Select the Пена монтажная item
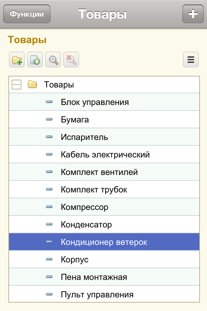 tap(104, 277)
